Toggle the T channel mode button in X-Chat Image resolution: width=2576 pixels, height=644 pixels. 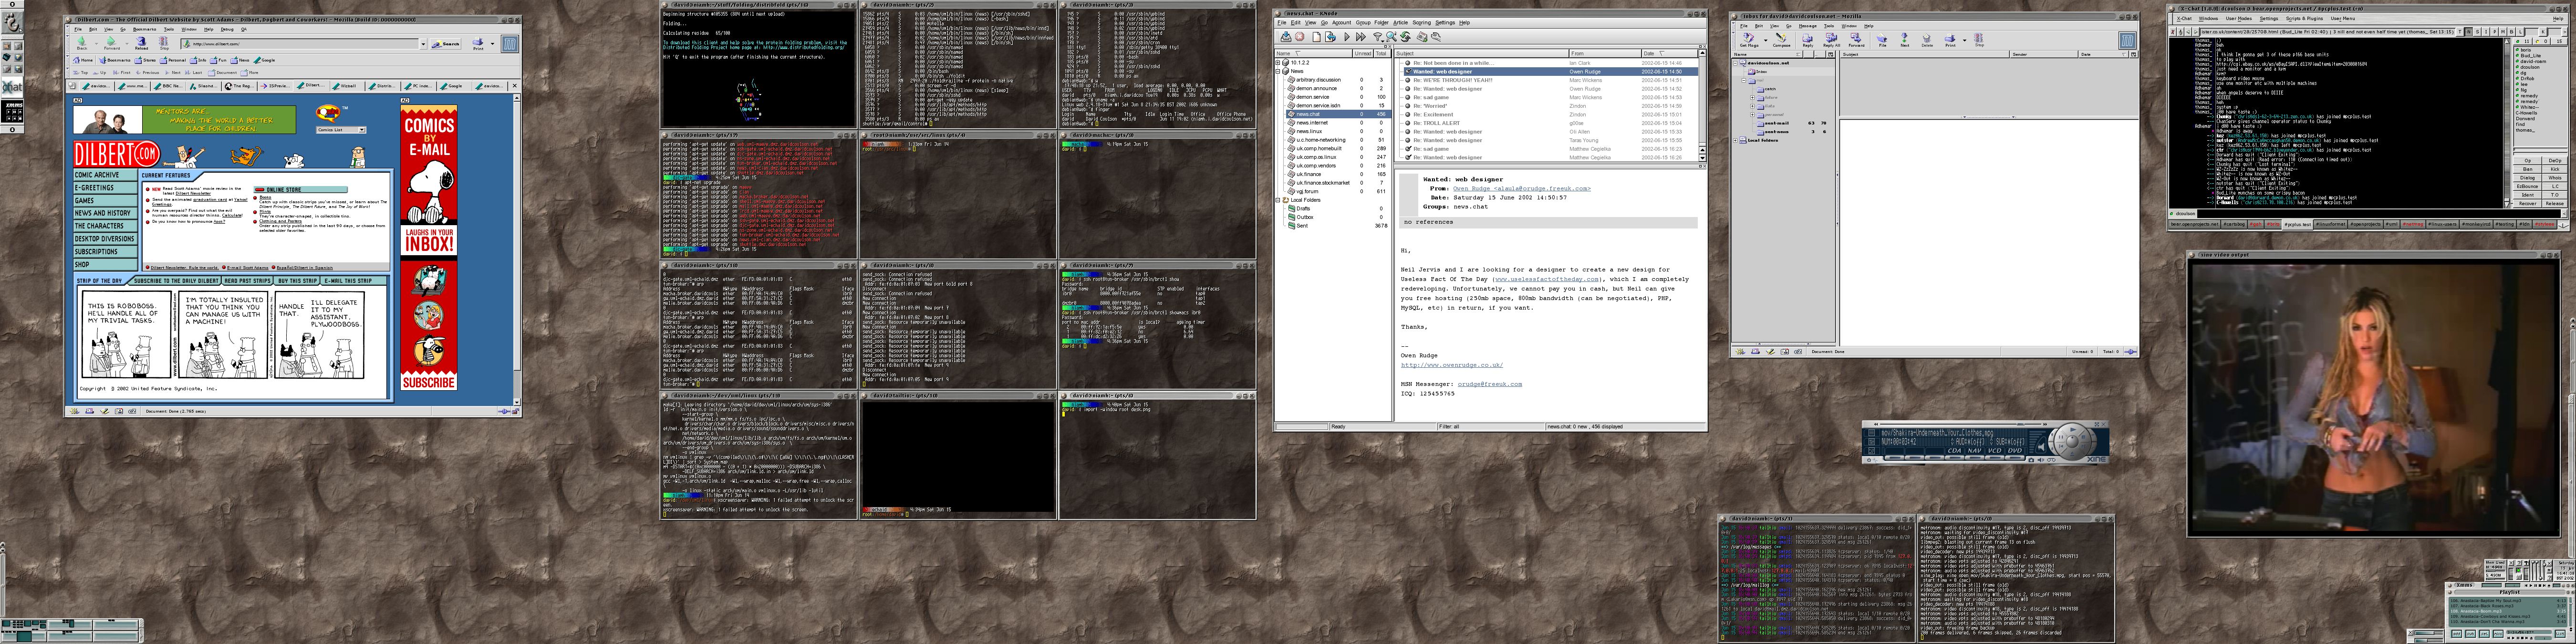(2460, 32)
